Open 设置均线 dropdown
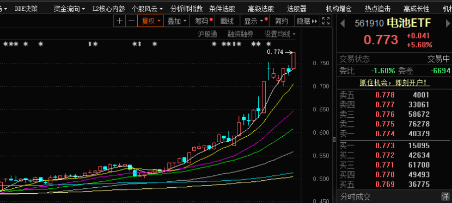The width and height of the screenshot is (452, 203). [280, 34]
